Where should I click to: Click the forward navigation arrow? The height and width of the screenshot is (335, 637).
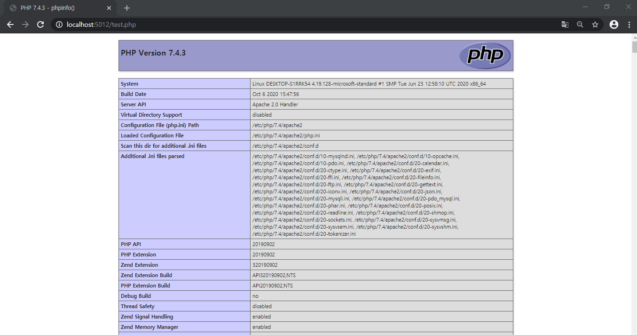point(25,24)
